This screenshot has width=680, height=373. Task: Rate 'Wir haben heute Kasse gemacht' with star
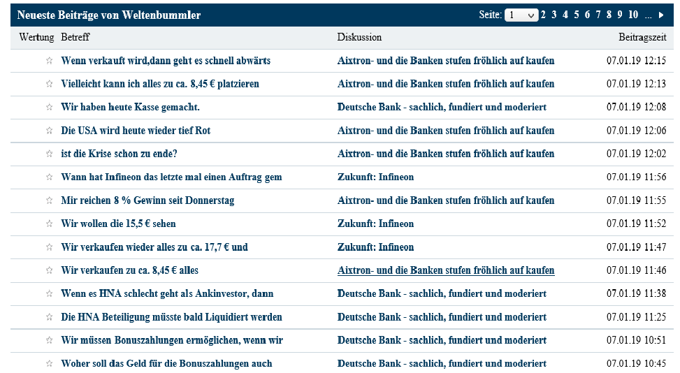click(49, 107)
